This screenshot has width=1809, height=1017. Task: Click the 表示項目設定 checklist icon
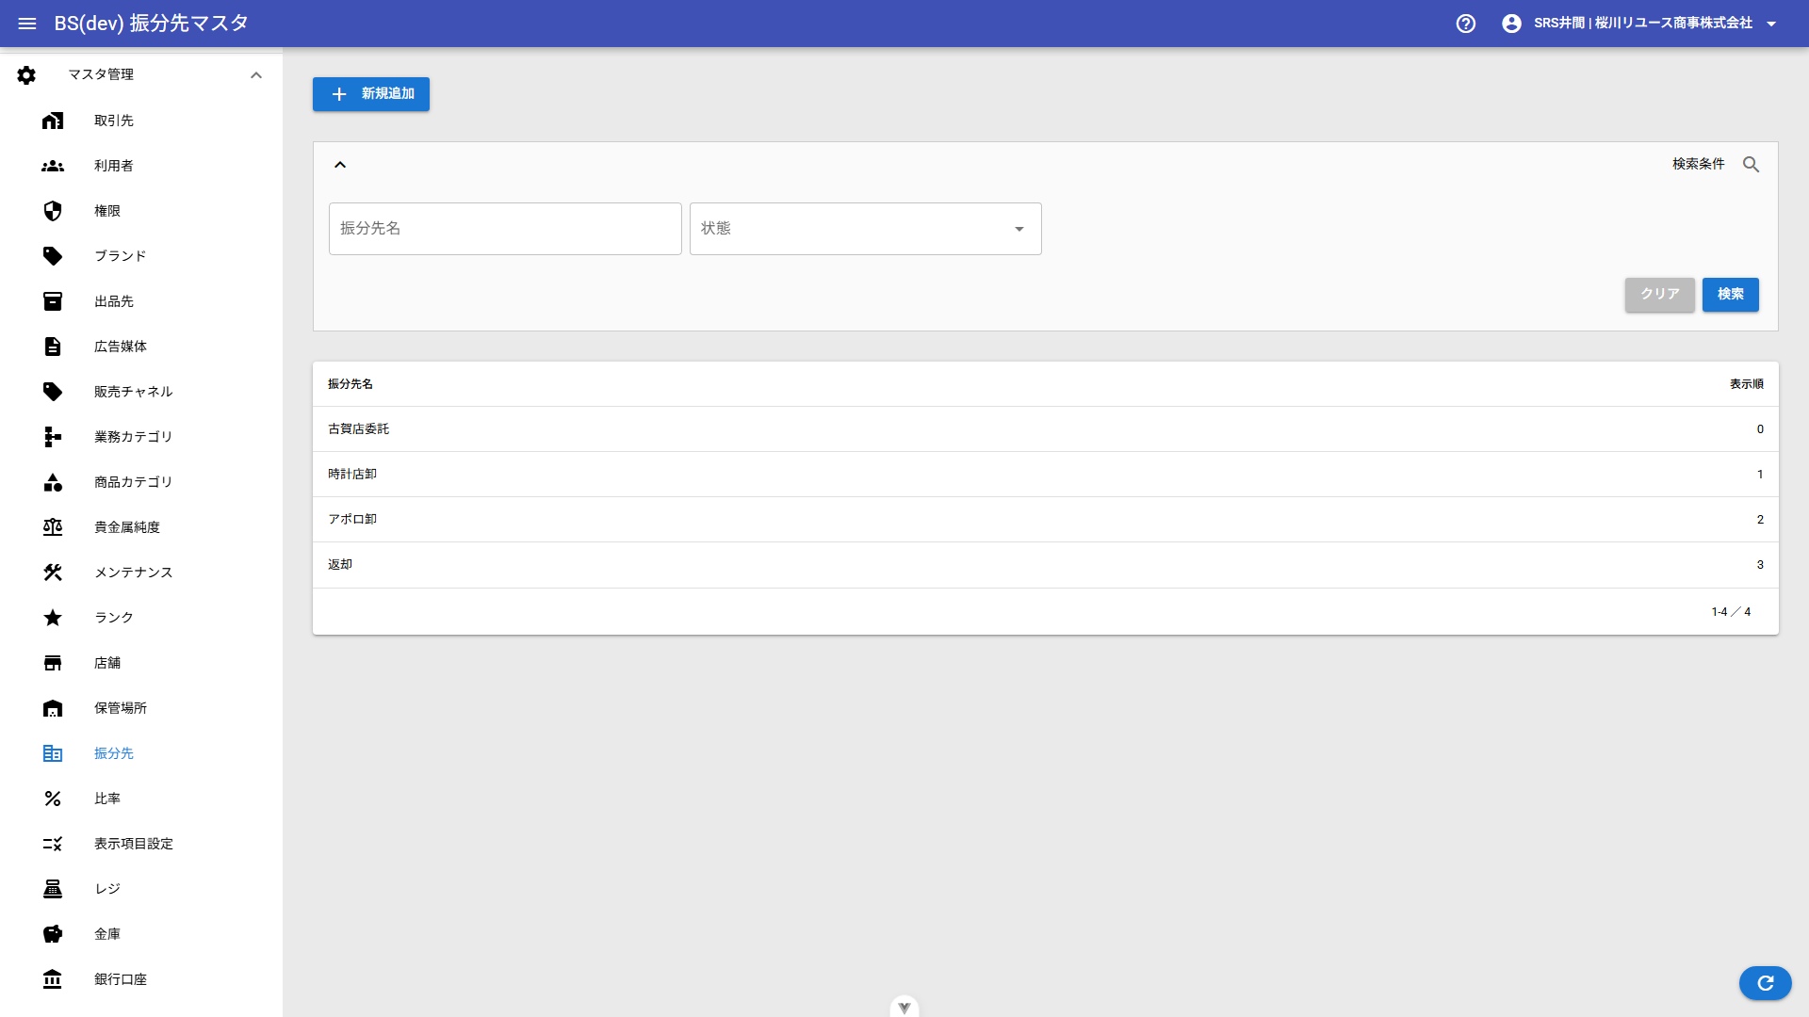pos(53,844)
